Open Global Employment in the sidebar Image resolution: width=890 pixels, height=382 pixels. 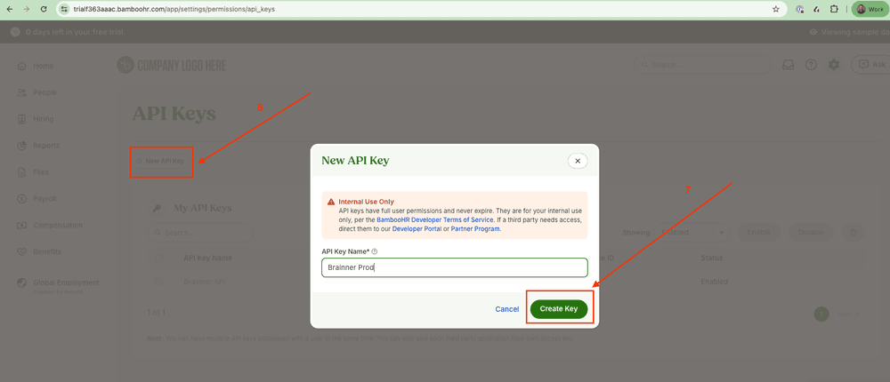(x=66, y=283)
